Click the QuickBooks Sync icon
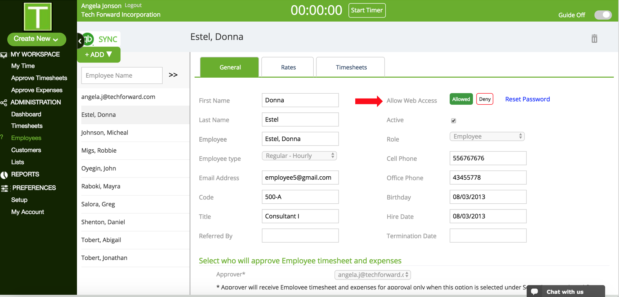The height and width of the screenshot is (297, 619). tap(88, 39)
